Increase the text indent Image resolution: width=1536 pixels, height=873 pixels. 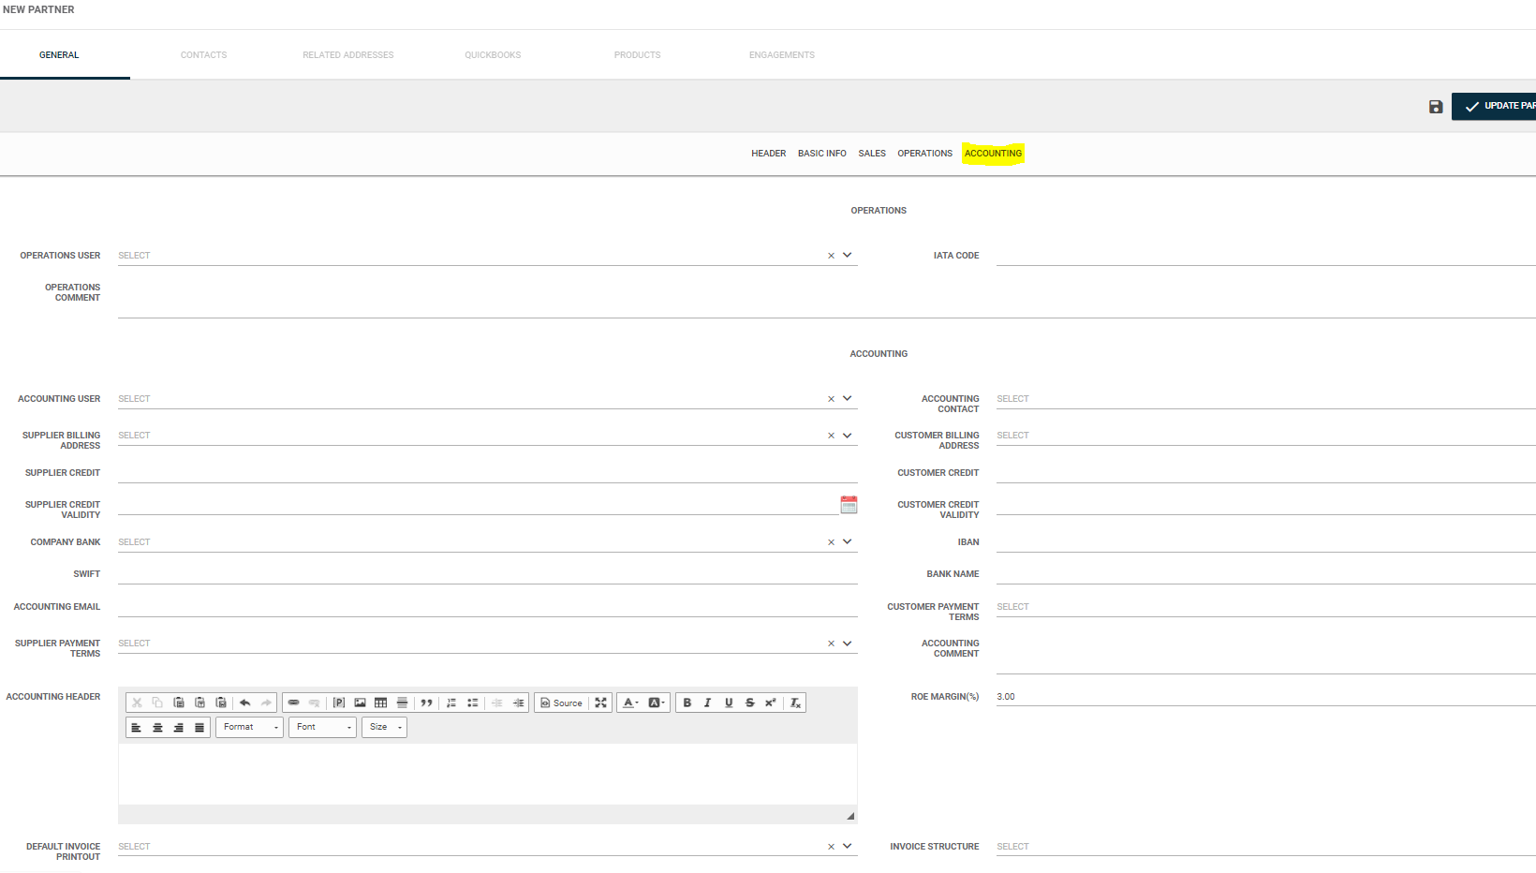point(518,703)
